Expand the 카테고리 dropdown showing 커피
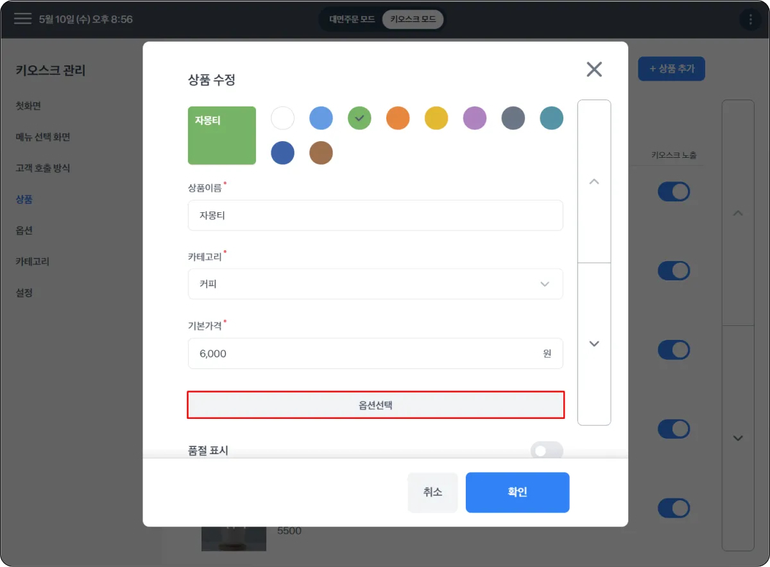770x567 pixels. 375,284
